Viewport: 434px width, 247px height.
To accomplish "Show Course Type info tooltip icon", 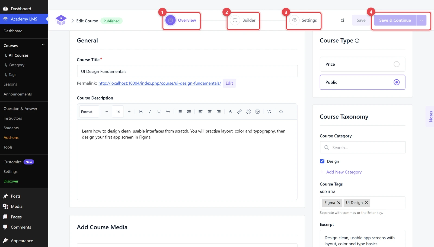I will pyautogui.click(x=357, y=41).
